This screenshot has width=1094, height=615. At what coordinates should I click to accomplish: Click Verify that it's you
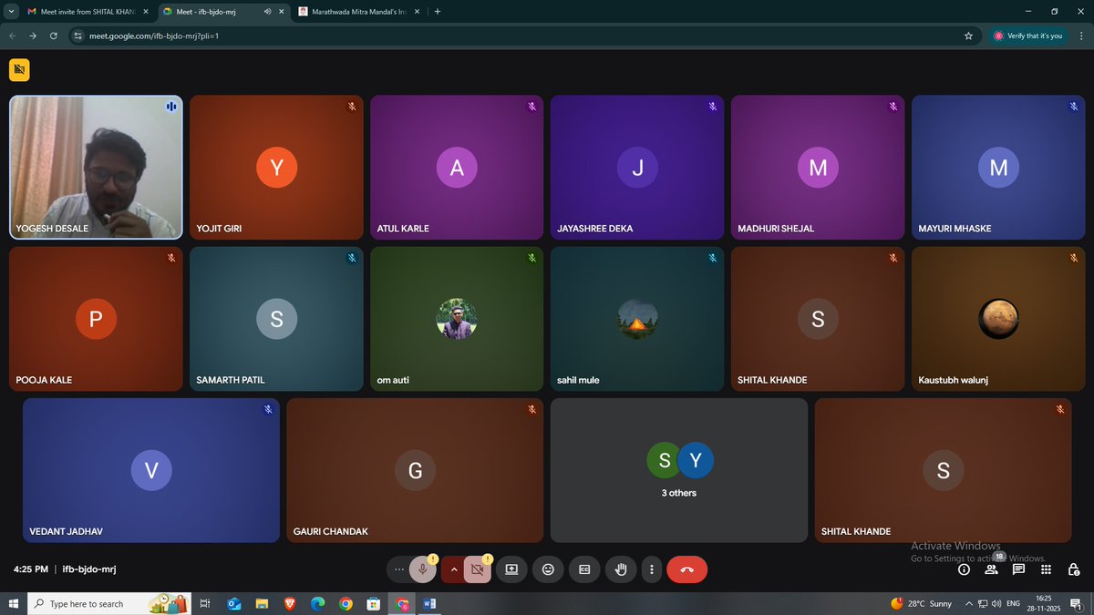pyautogui.click(x=1028, y=36)
